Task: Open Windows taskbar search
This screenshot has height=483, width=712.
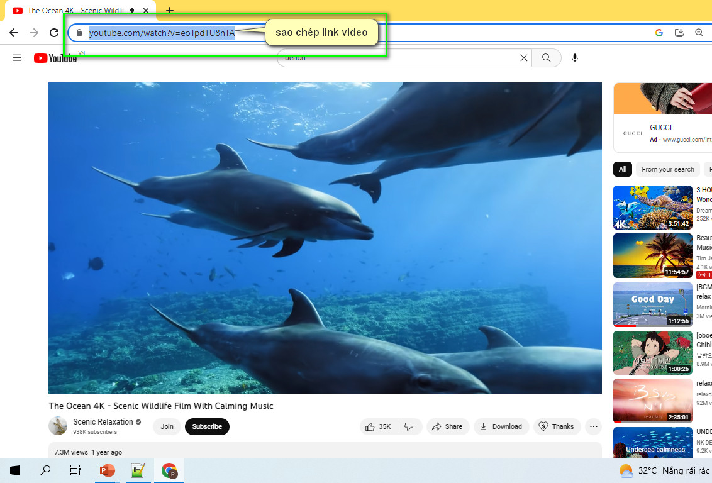Action: 45,470
